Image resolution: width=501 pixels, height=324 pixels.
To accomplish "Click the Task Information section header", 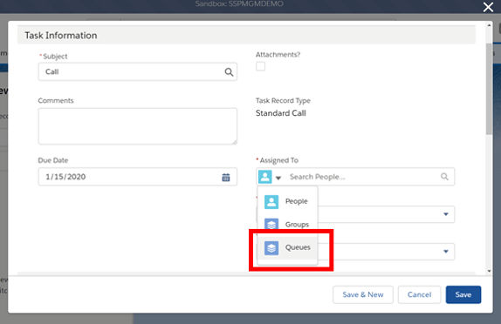I will pyautogui.click(x=246, y=35).
